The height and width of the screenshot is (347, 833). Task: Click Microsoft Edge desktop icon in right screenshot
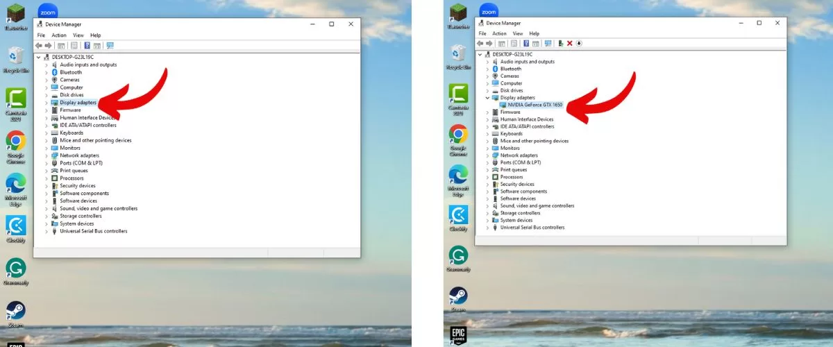click(x=458, y=180)
